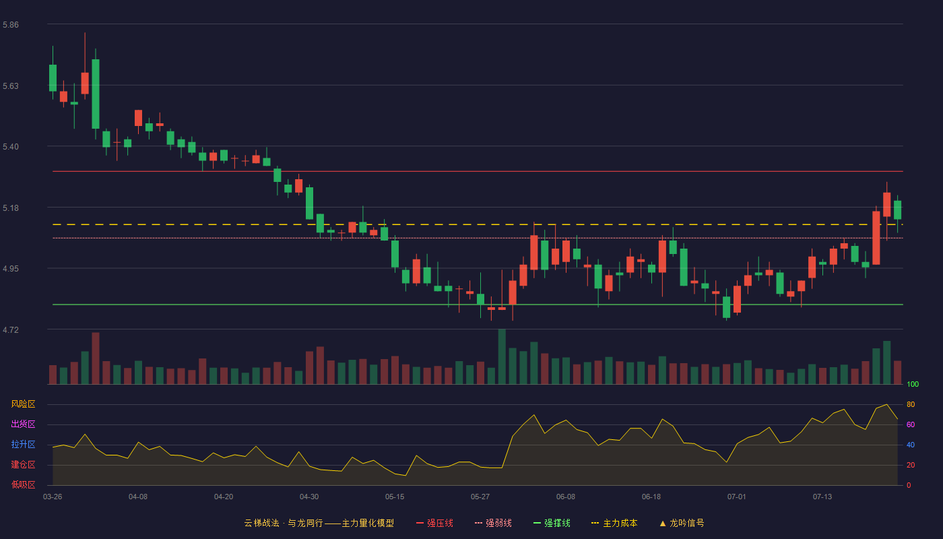943x539 pixels.
Task: Click the 5.63 price axis label
Action: point(11,86)
